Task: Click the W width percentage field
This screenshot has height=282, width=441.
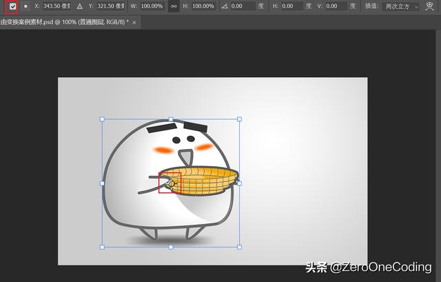Action: pos(154,6)
